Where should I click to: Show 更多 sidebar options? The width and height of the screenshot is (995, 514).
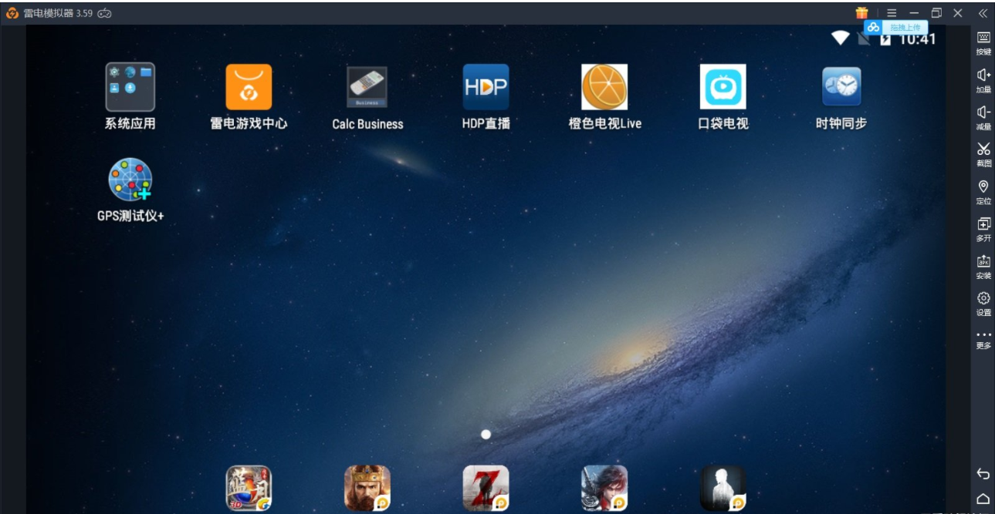tap(983, 340)
